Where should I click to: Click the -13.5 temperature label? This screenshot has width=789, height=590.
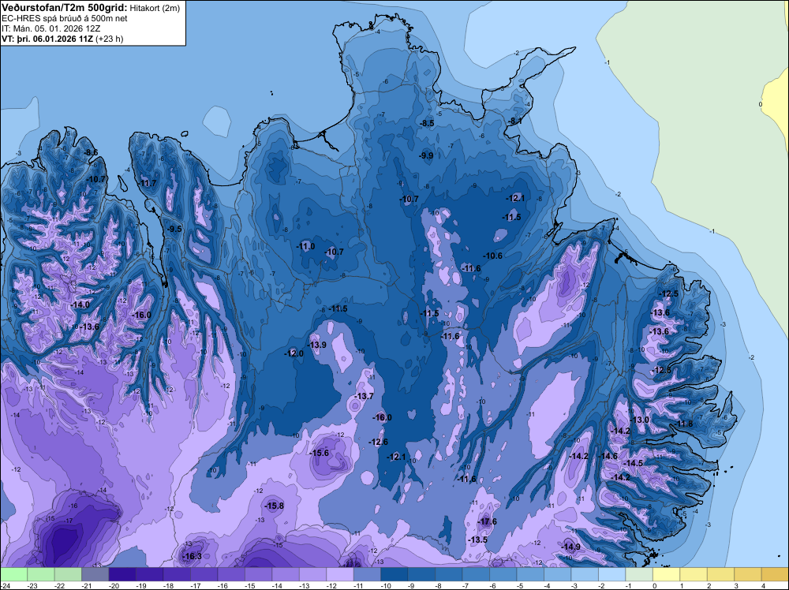477,540
